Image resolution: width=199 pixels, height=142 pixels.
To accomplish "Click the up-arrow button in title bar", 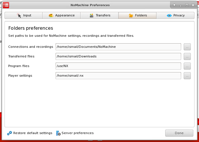I will 174,5.
